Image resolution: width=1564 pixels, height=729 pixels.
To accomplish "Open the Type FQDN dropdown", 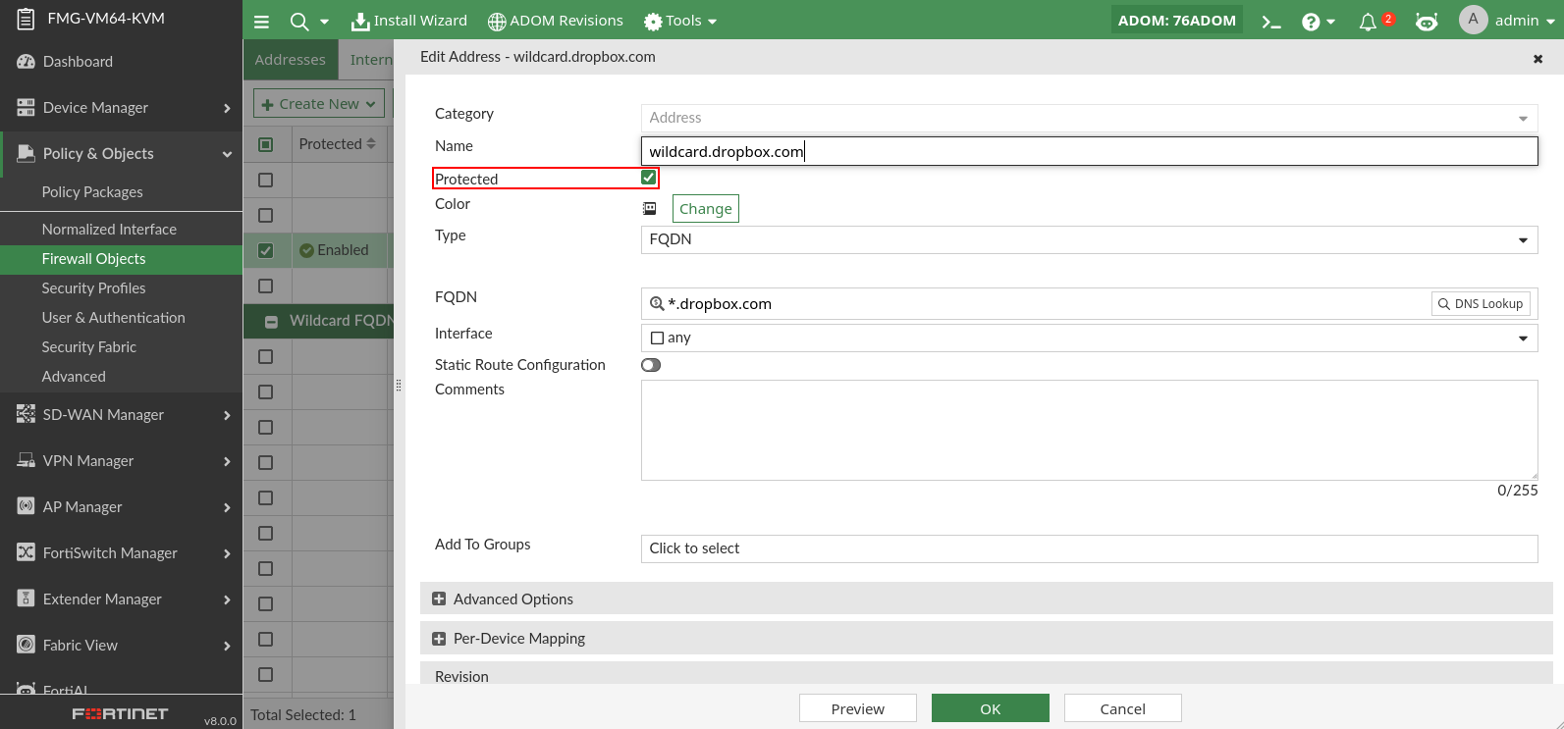I will [x=1089, y=239].
